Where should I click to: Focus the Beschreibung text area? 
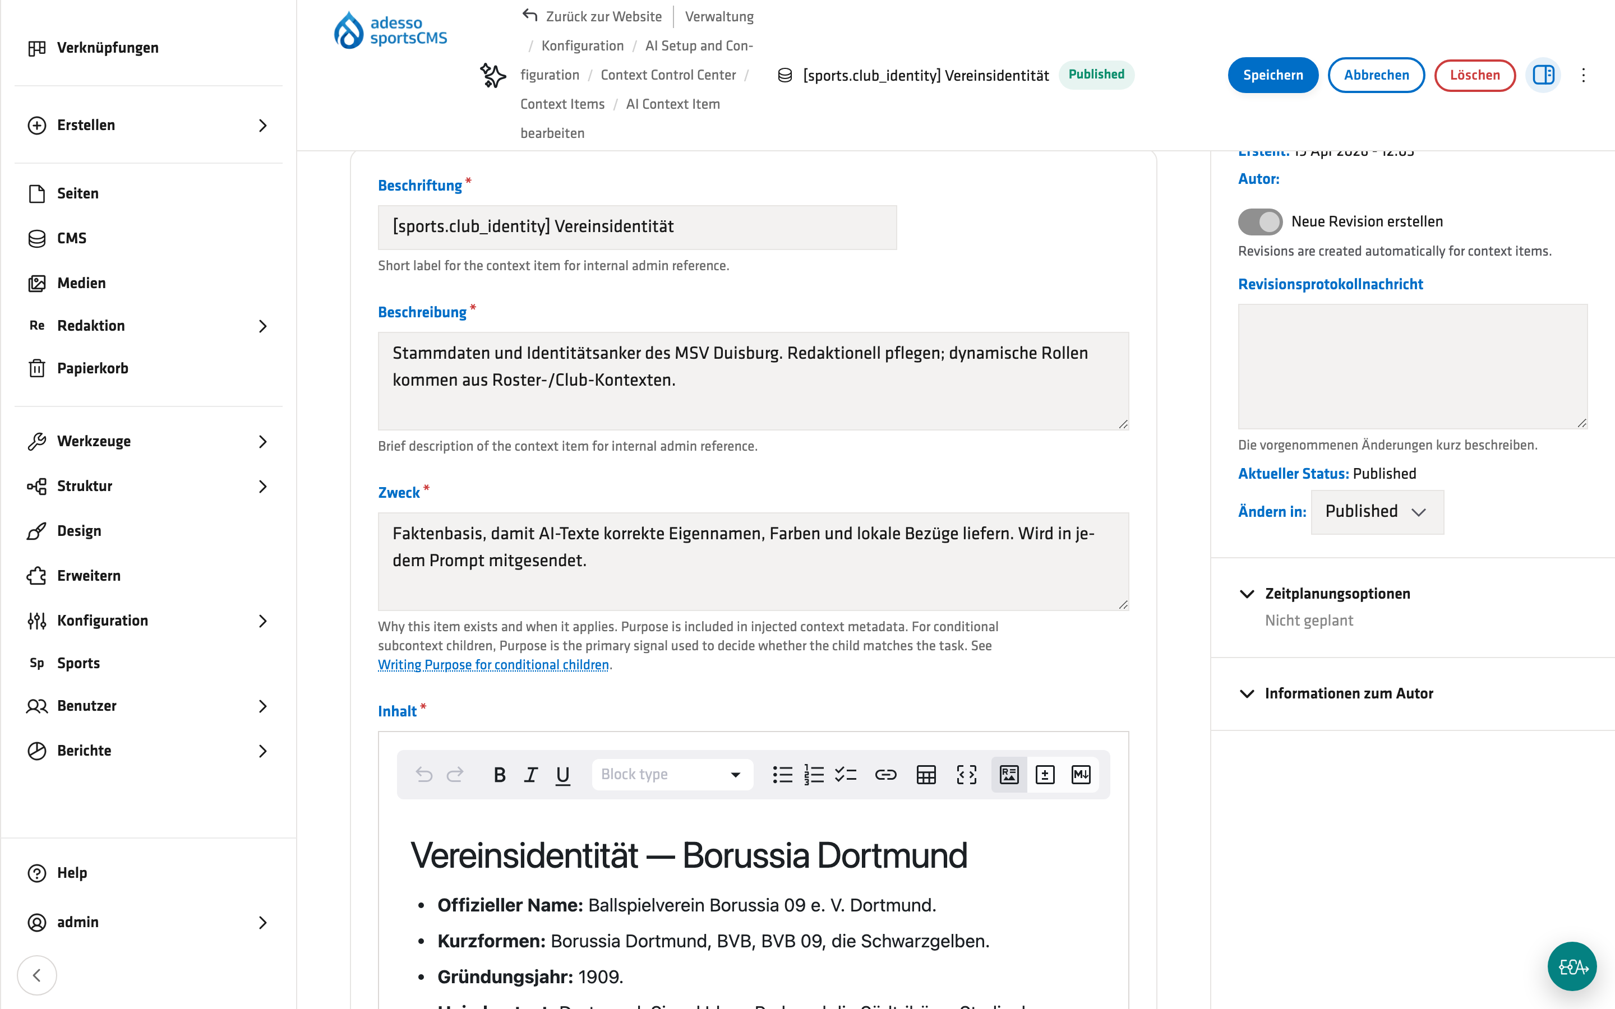tap(754, 381)
